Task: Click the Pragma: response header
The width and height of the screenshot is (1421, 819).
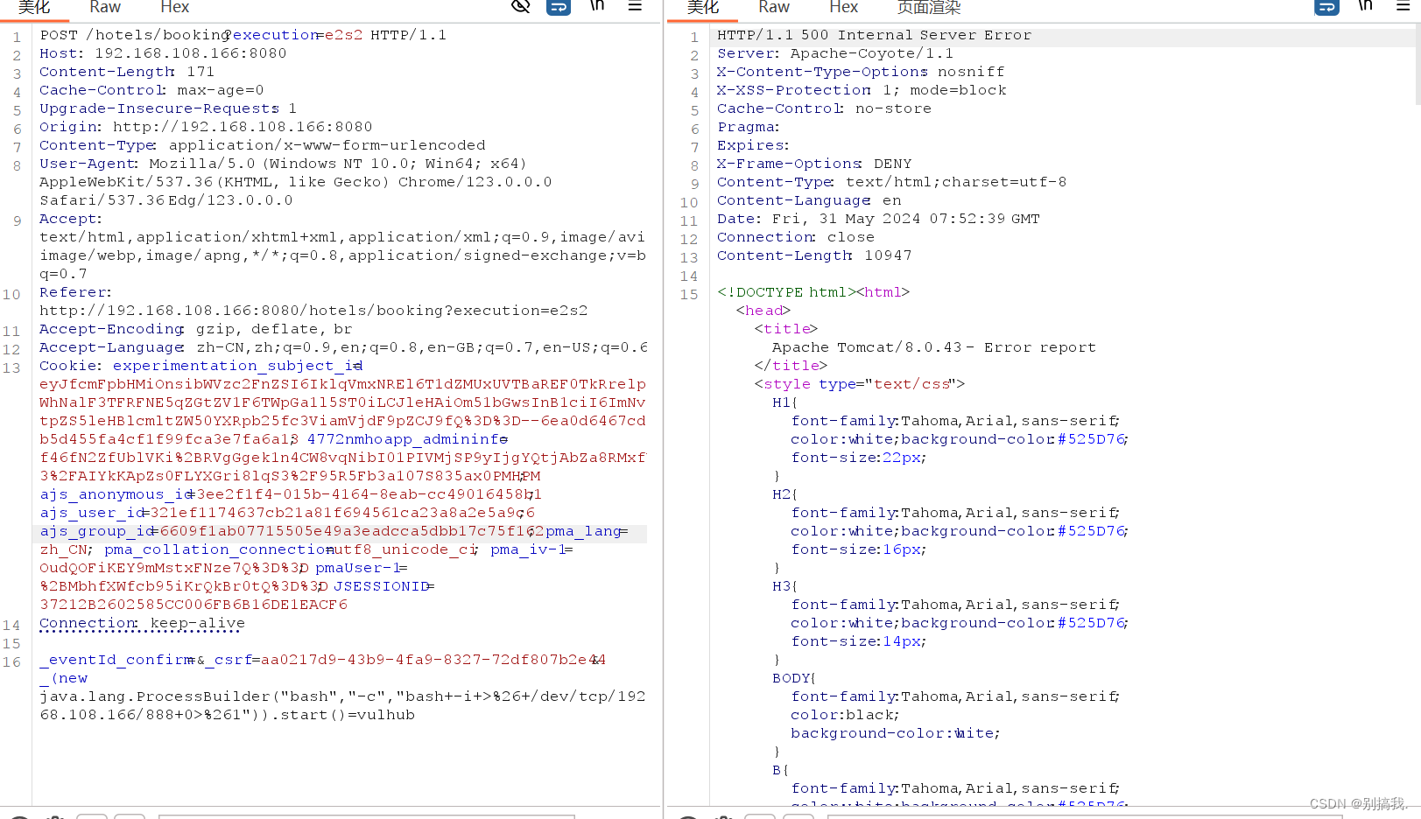Action: point(748,127)
